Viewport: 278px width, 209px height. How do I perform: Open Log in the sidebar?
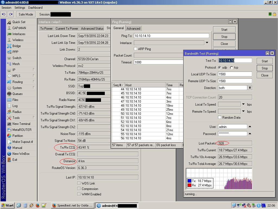[x=15, y=106]
